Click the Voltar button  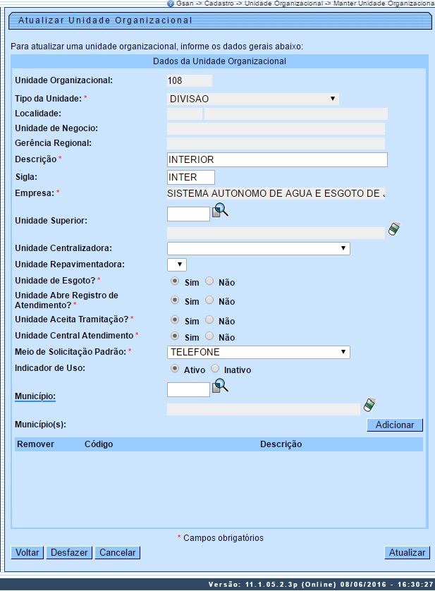pos(27,553)
